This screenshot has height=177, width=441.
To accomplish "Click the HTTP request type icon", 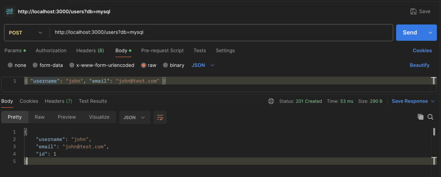I will (9, 11).
